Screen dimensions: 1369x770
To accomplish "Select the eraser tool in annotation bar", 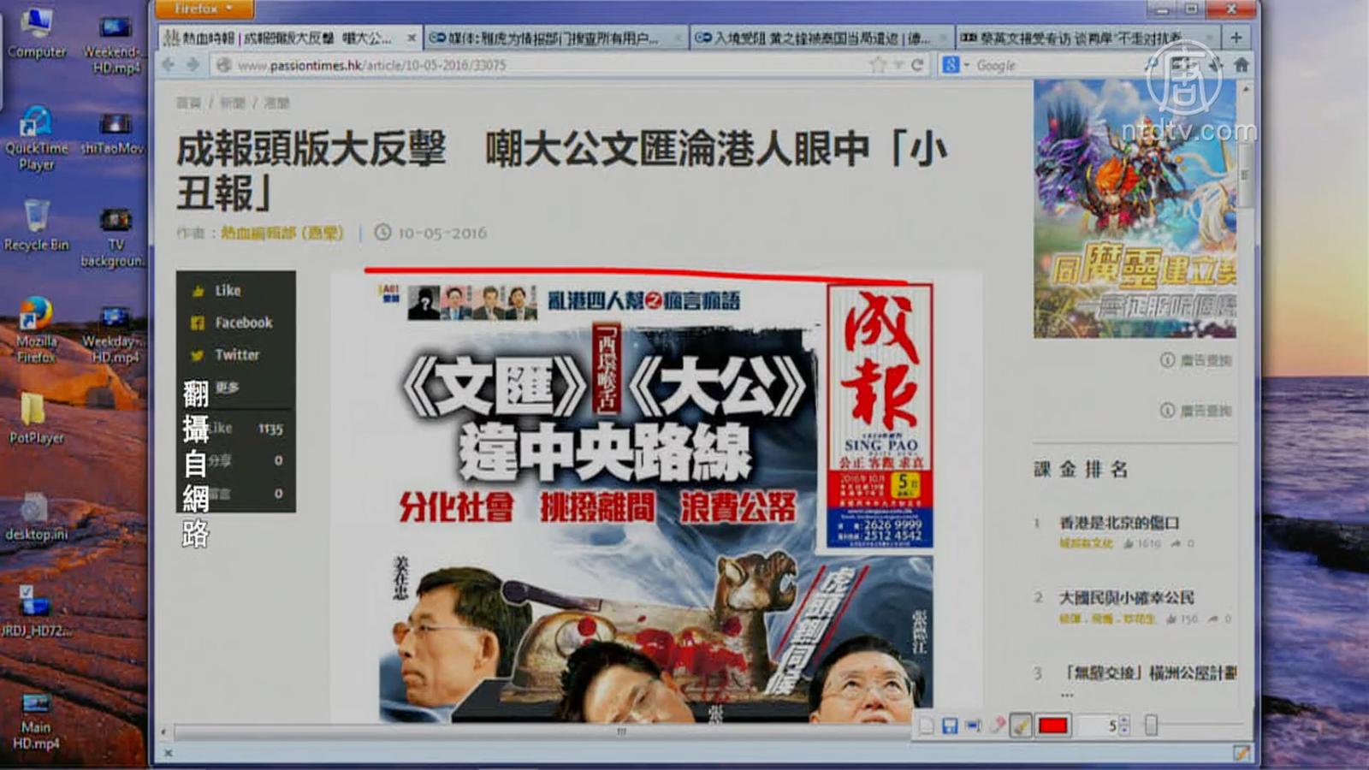I will (997, 726).
